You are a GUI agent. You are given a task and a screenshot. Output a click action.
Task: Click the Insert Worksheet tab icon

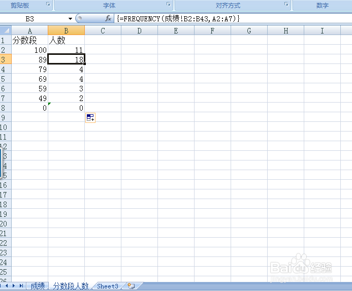point(132,286)
